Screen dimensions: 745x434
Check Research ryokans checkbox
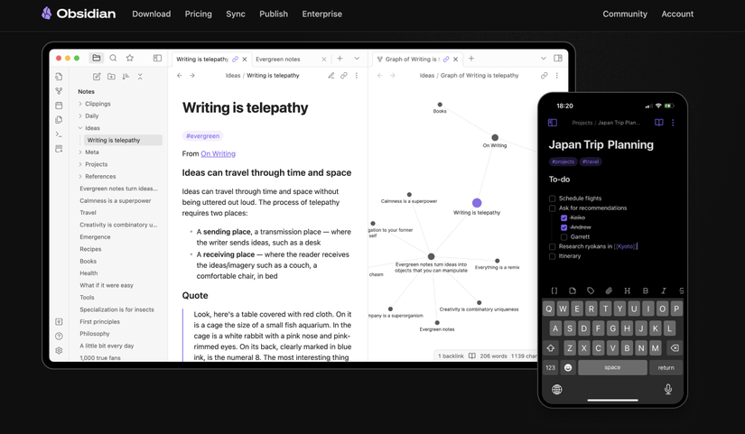click(552, 246)
